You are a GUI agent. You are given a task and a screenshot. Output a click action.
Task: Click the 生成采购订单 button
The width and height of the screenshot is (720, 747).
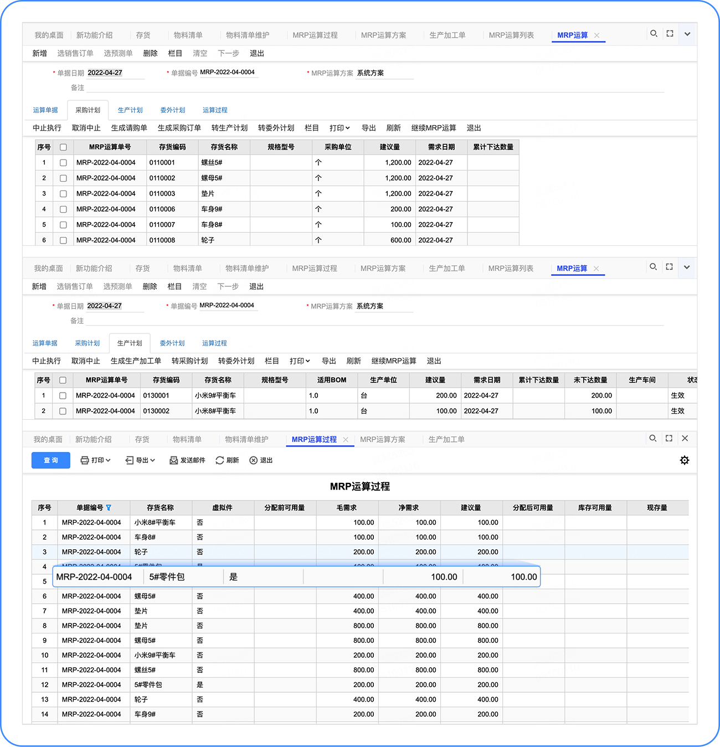[x=179, y=128]
